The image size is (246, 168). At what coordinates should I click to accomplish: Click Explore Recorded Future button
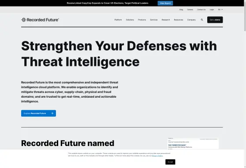[39, 113]
